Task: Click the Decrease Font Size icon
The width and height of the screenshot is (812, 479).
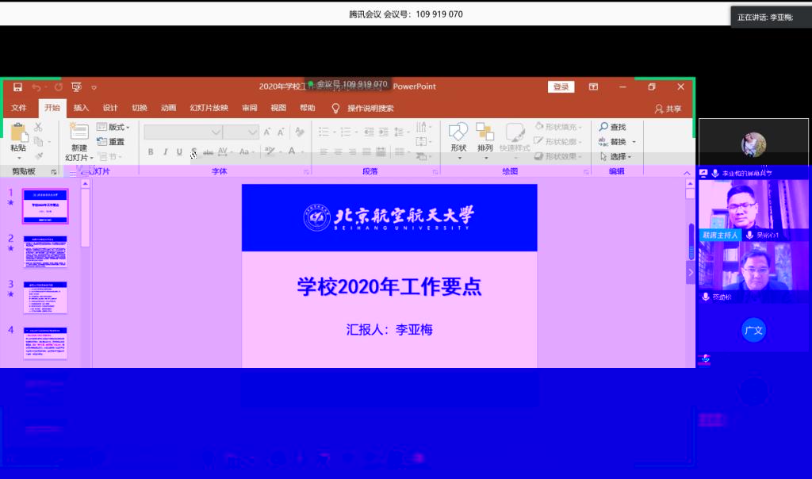Action: click(x=281, y=132)
